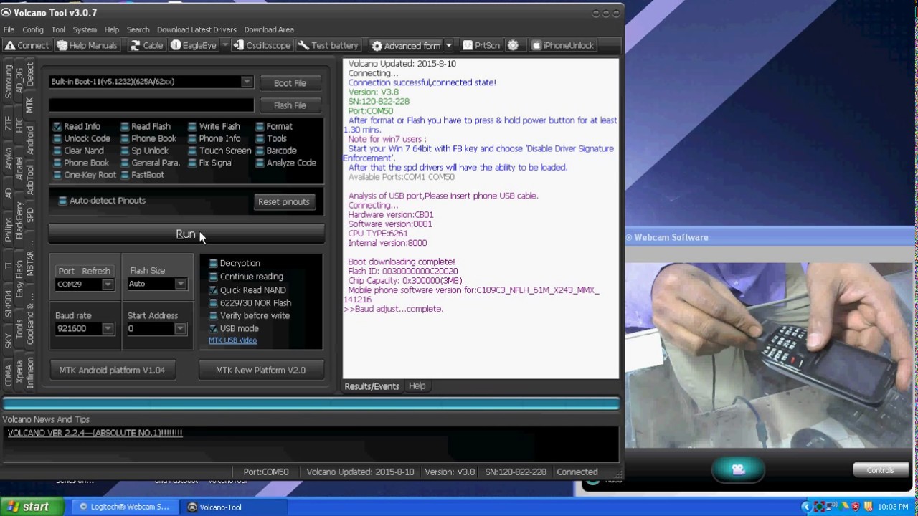The height and width of the screenshot is (516, 918).
Task: Switch to the Samsung side tab
Action: coord(9,80)
